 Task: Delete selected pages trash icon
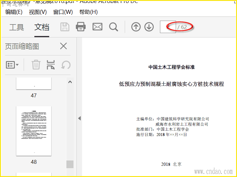(x=36, y=65)
